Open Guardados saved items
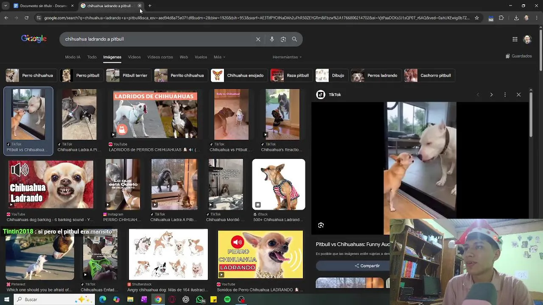The width and height of the screenshot is (543, 305). pyautogui.click(x=519, y=56)
